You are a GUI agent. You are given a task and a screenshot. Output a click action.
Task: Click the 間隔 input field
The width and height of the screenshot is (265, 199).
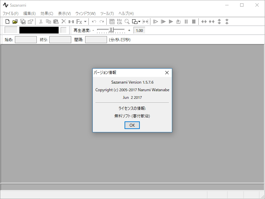coord(96,39)
